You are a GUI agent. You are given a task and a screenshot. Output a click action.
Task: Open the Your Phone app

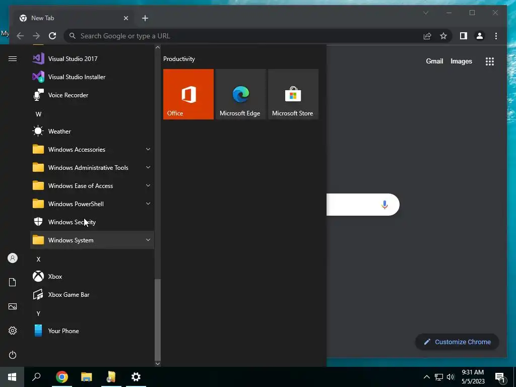92,331
